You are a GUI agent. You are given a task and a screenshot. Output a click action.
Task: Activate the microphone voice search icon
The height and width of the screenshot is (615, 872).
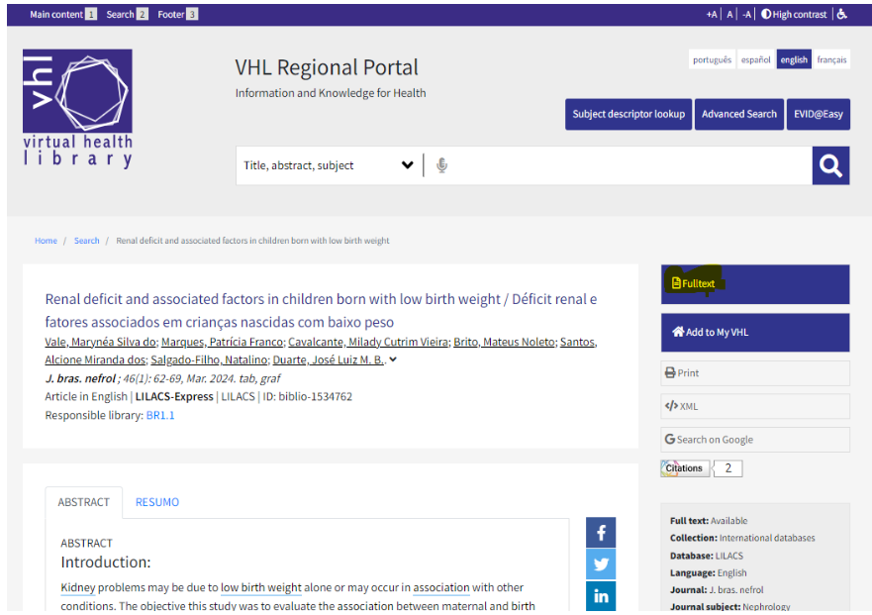tap(441, 165)
